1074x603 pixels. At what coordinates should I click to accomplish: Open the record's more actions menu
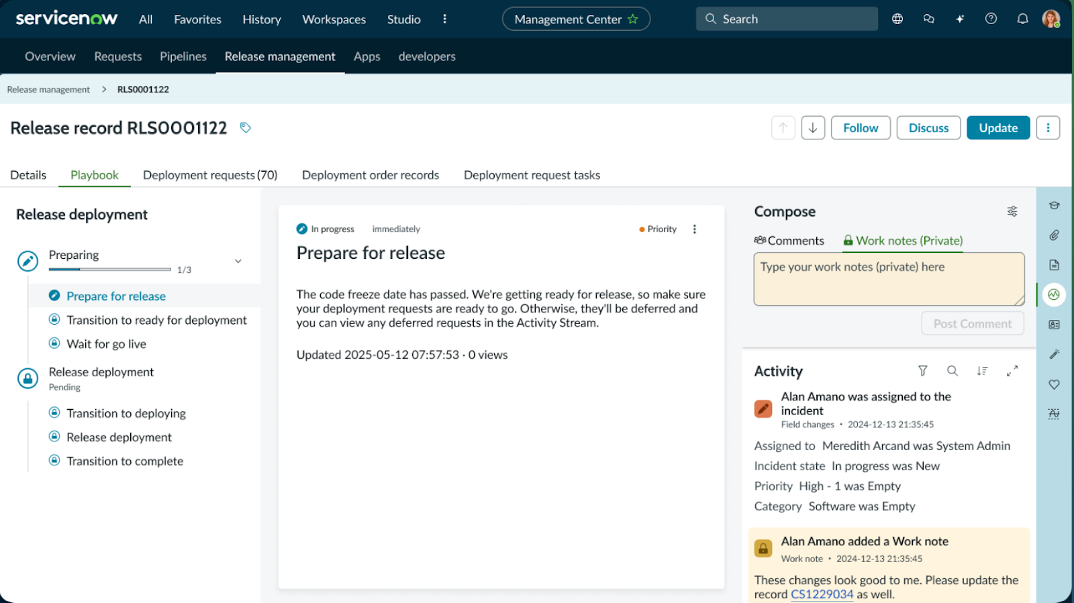(x=1048, y=128)
